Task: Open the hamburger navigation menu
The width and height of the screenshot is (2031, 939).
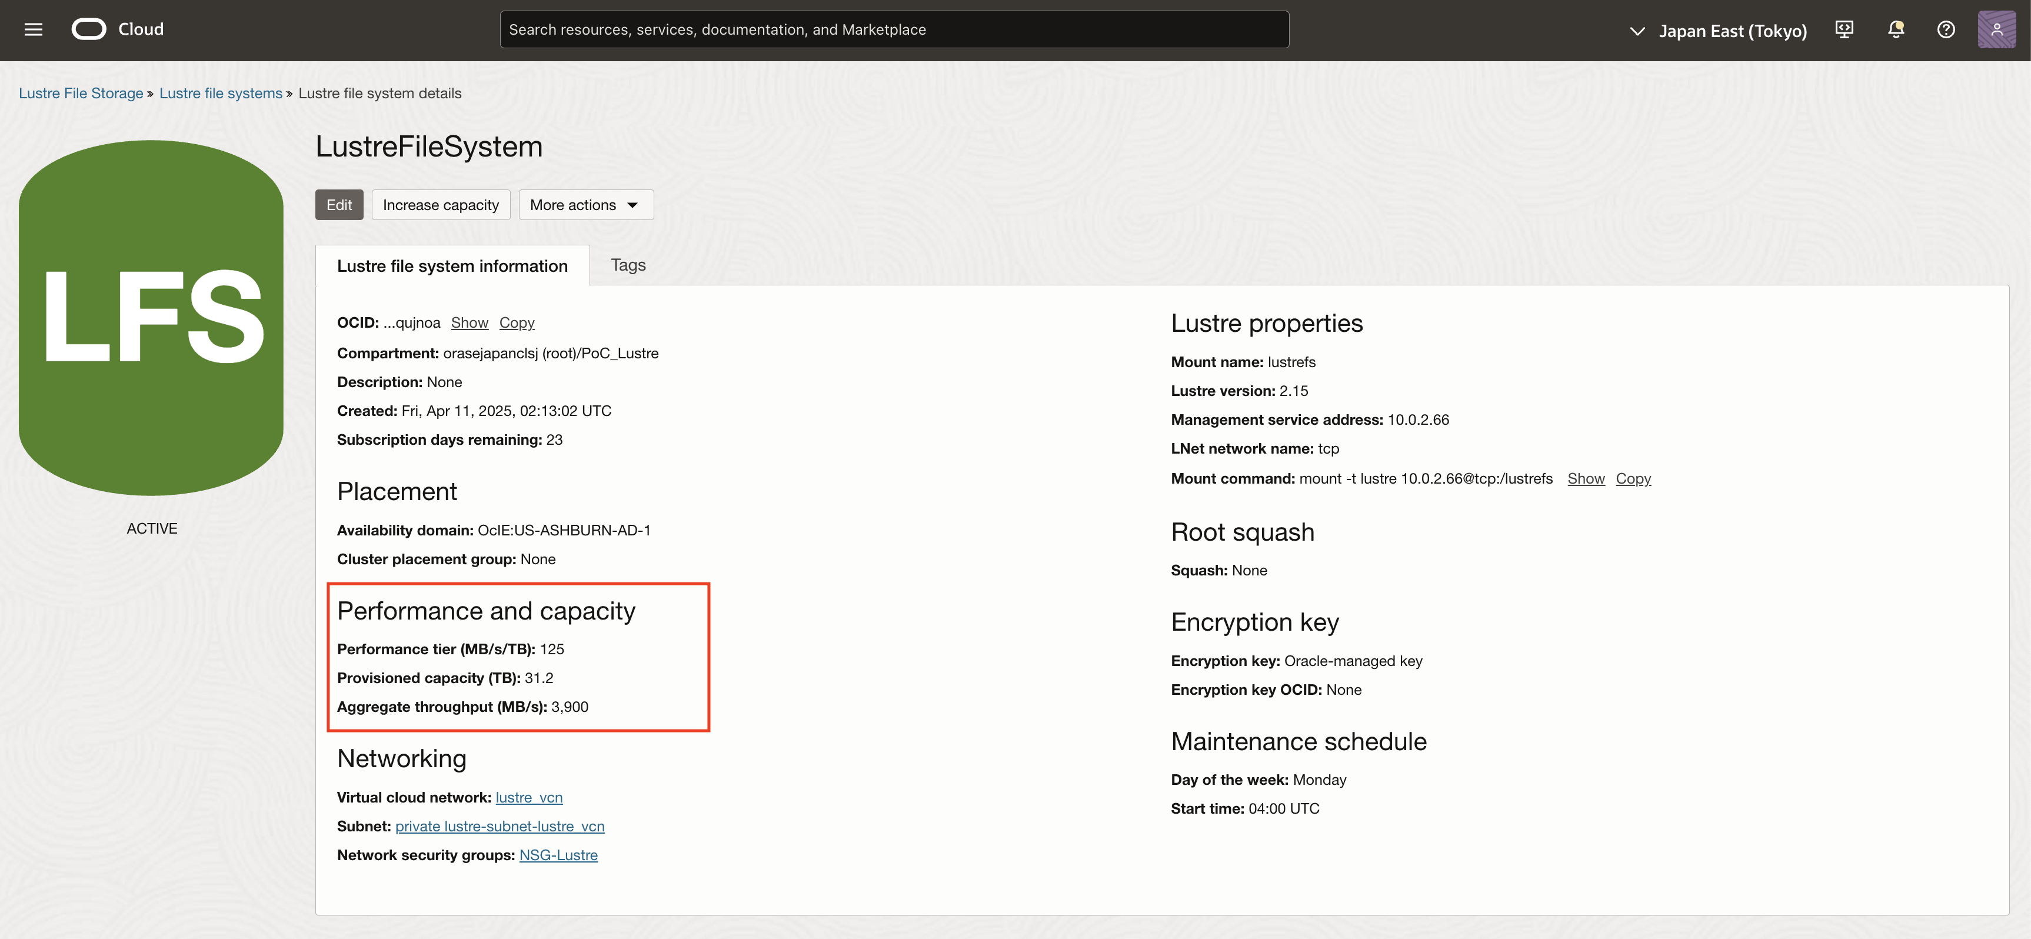Action: pos(33,29)
